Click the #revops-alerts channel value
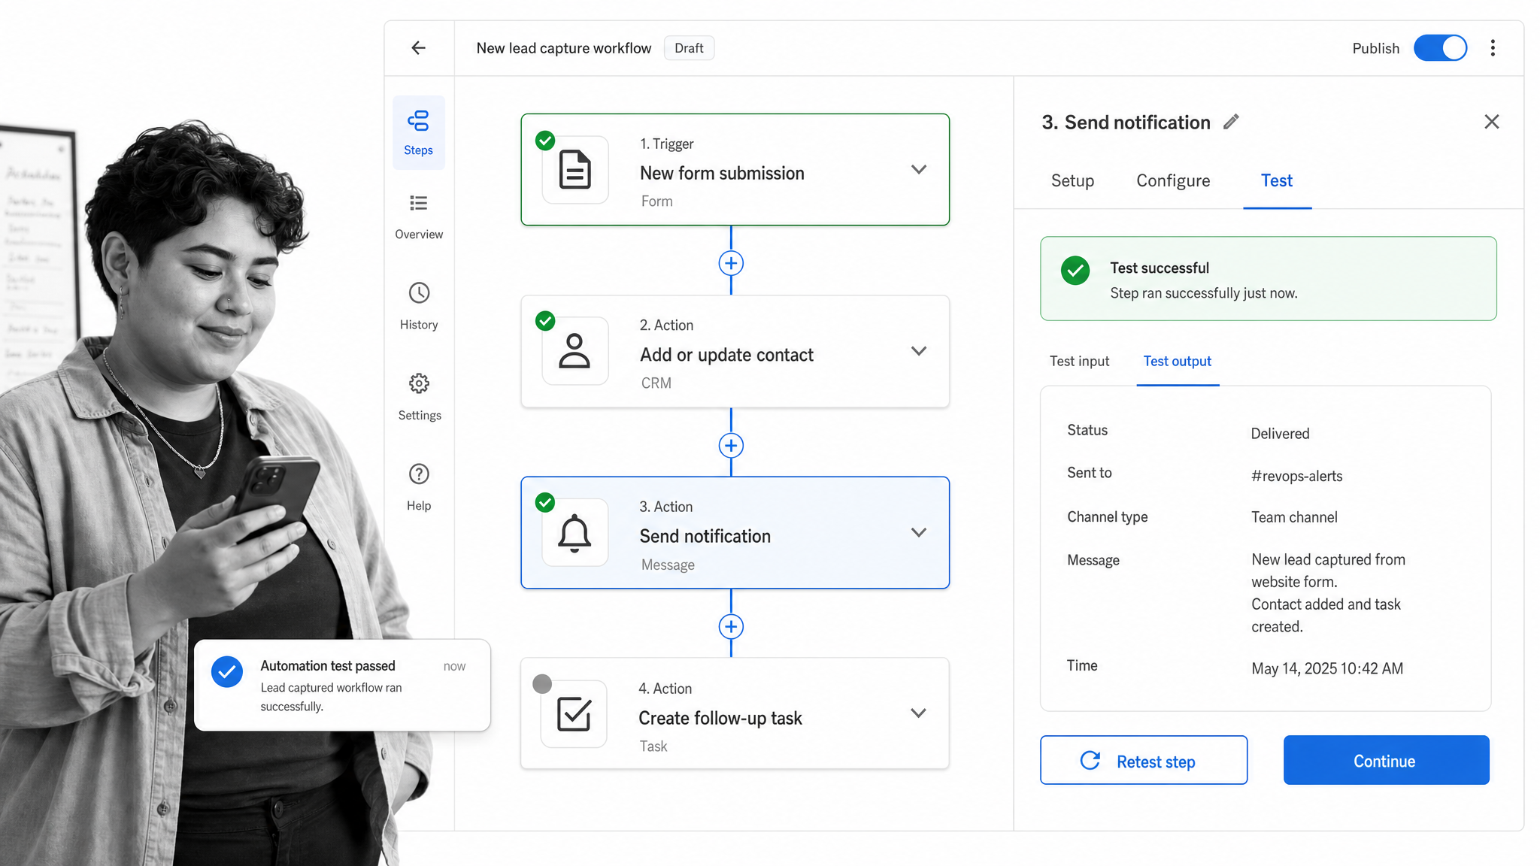Viewport: 1540px width, 866px height. 1296,476
